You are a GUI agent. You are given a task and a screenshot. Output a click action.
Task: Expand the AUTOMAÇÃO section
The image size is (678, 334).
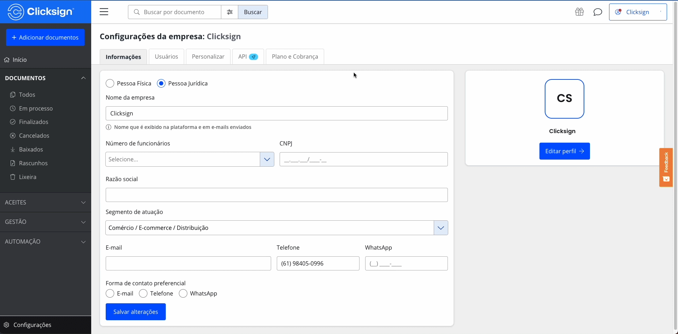pyautogui.click(x=46, y=241)
